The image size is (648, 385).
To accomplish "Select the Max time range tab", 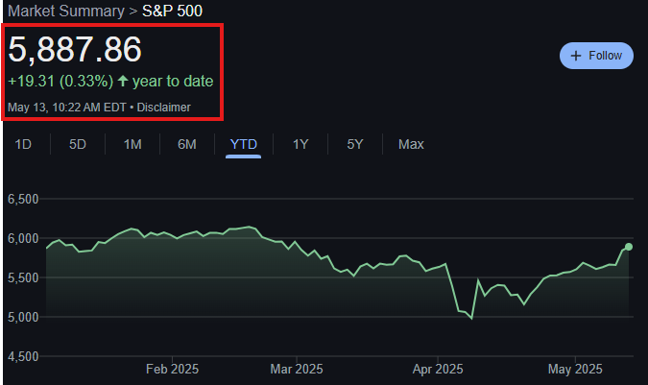I will pos(411,144).
